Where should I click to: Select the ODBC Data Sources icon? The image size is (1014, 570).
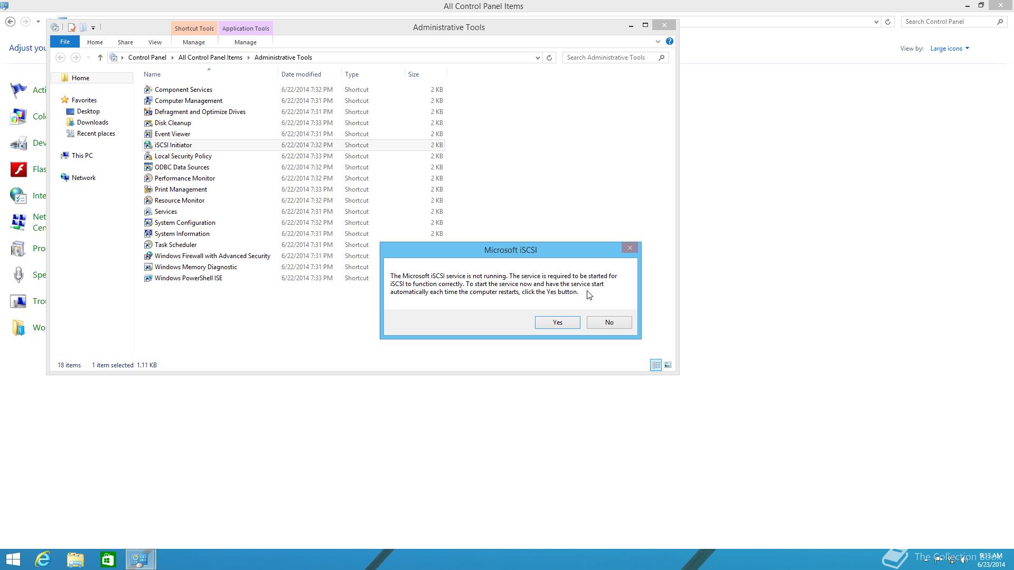(148, 167)
